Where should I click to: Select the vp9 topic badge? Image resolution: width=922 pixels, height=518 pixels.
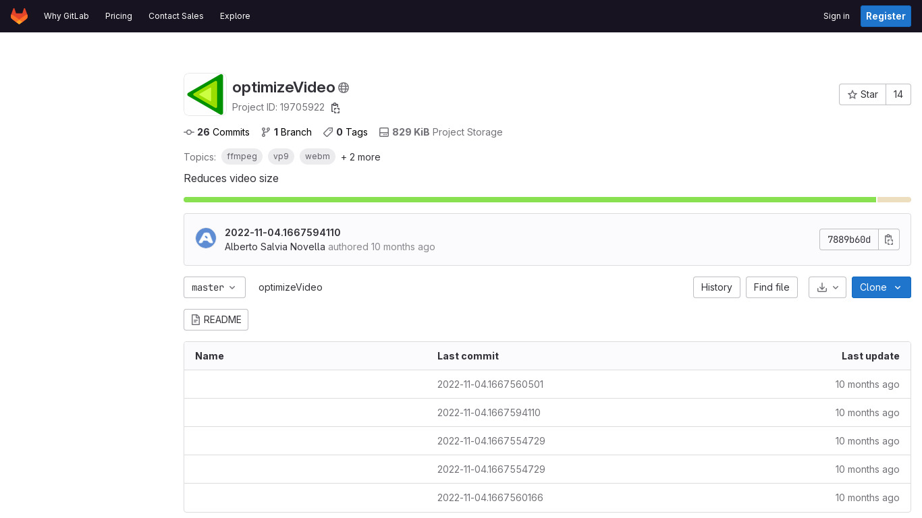[x=281, y=156]
